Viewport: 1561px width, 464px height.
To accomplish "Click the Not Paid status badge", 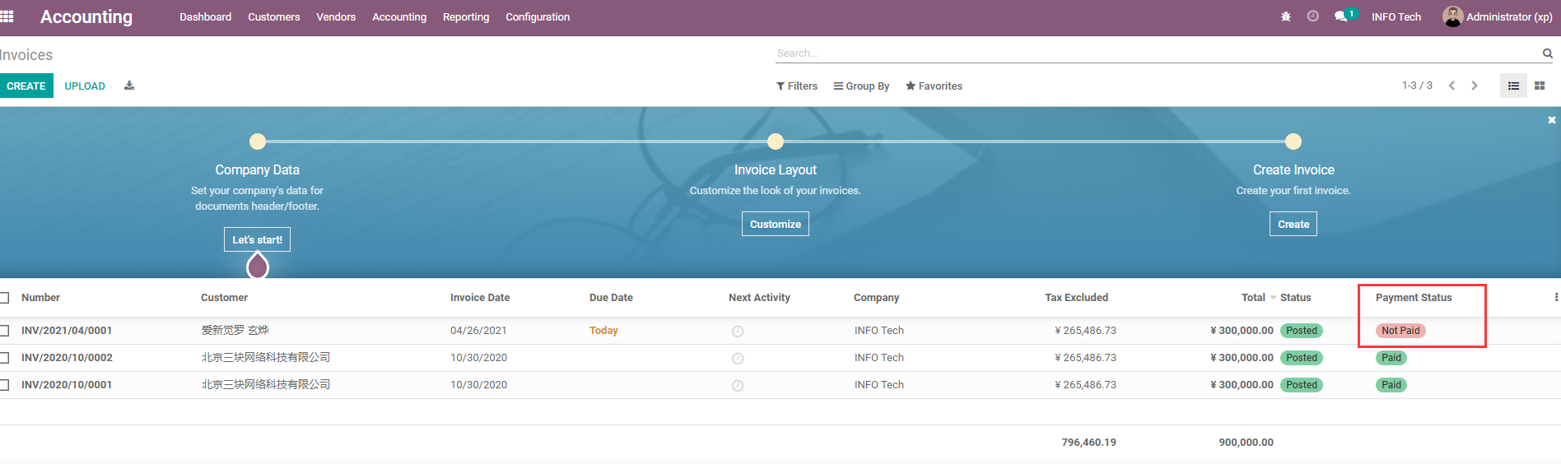I will 1400,331.
